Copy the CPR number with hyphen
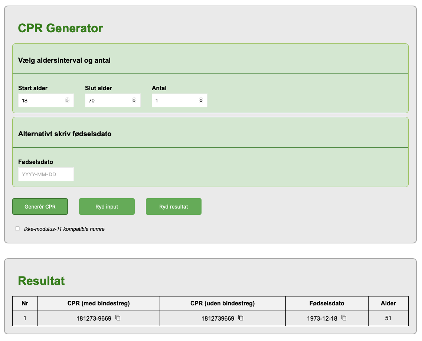The image size is (422, 341). [118, 318]
